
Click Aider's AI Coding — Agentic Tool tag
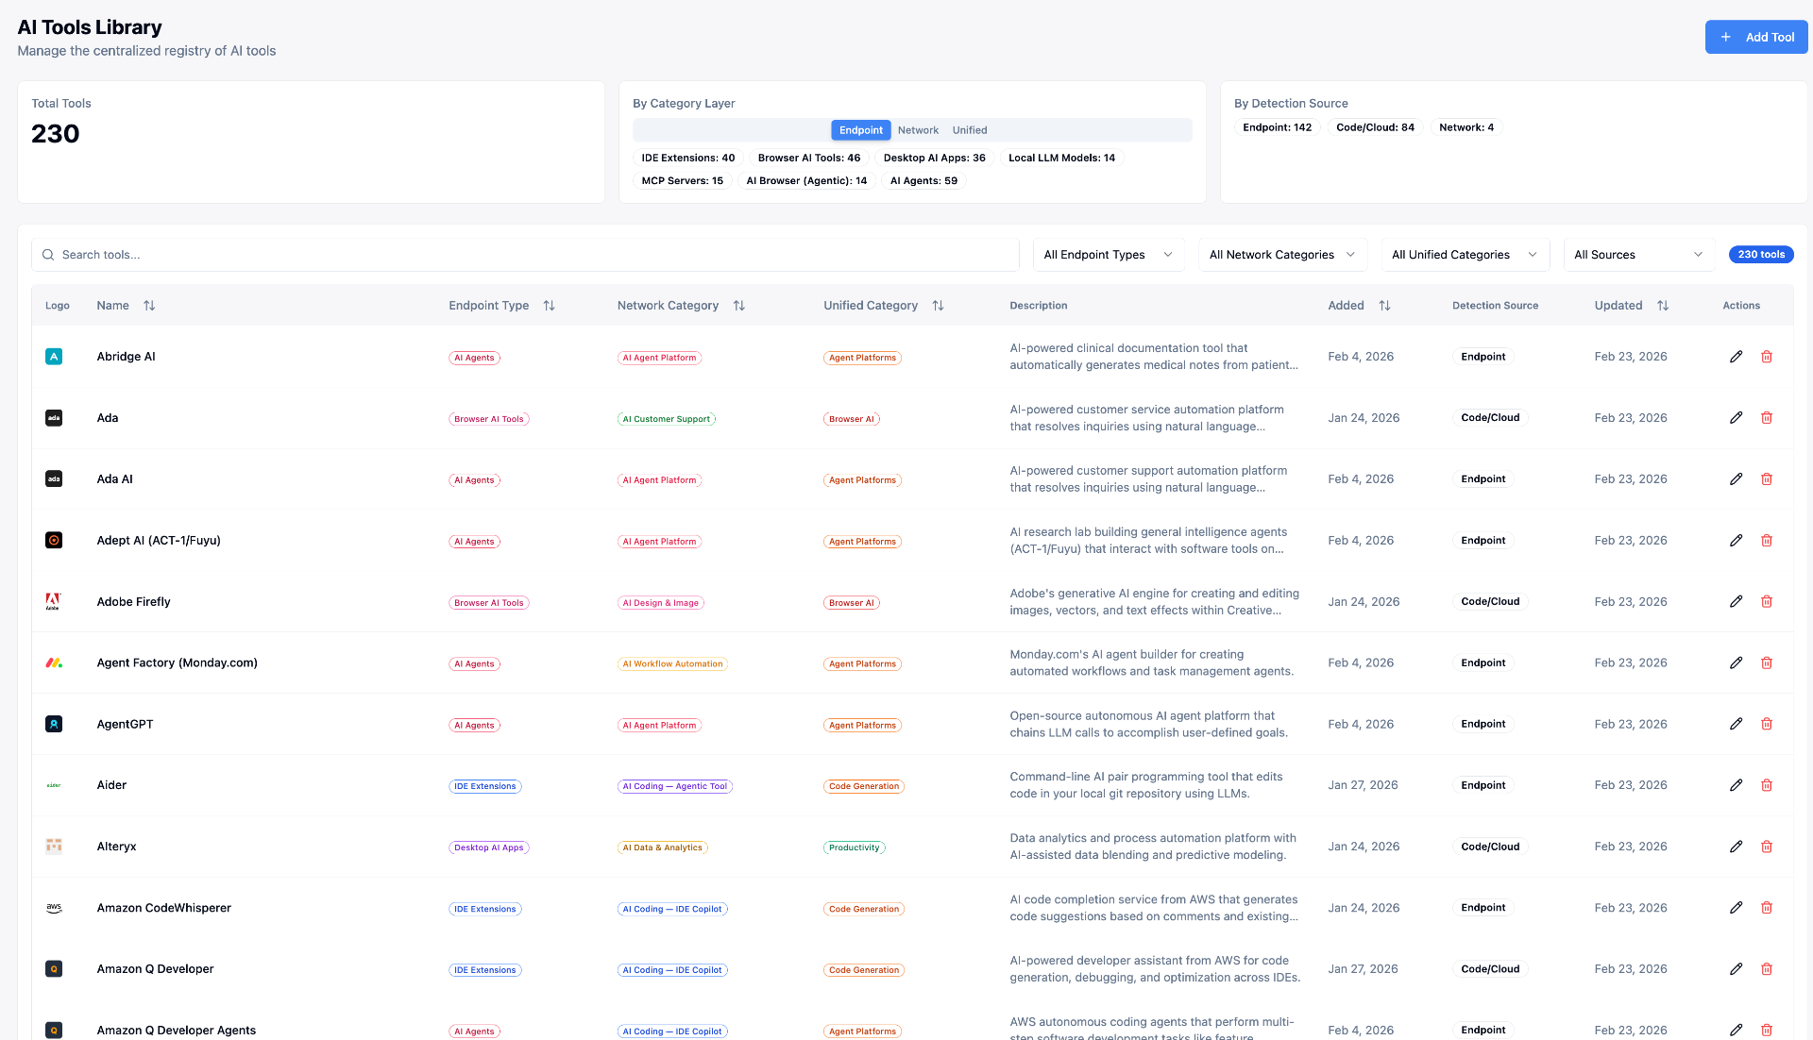[x=674, y=786]
